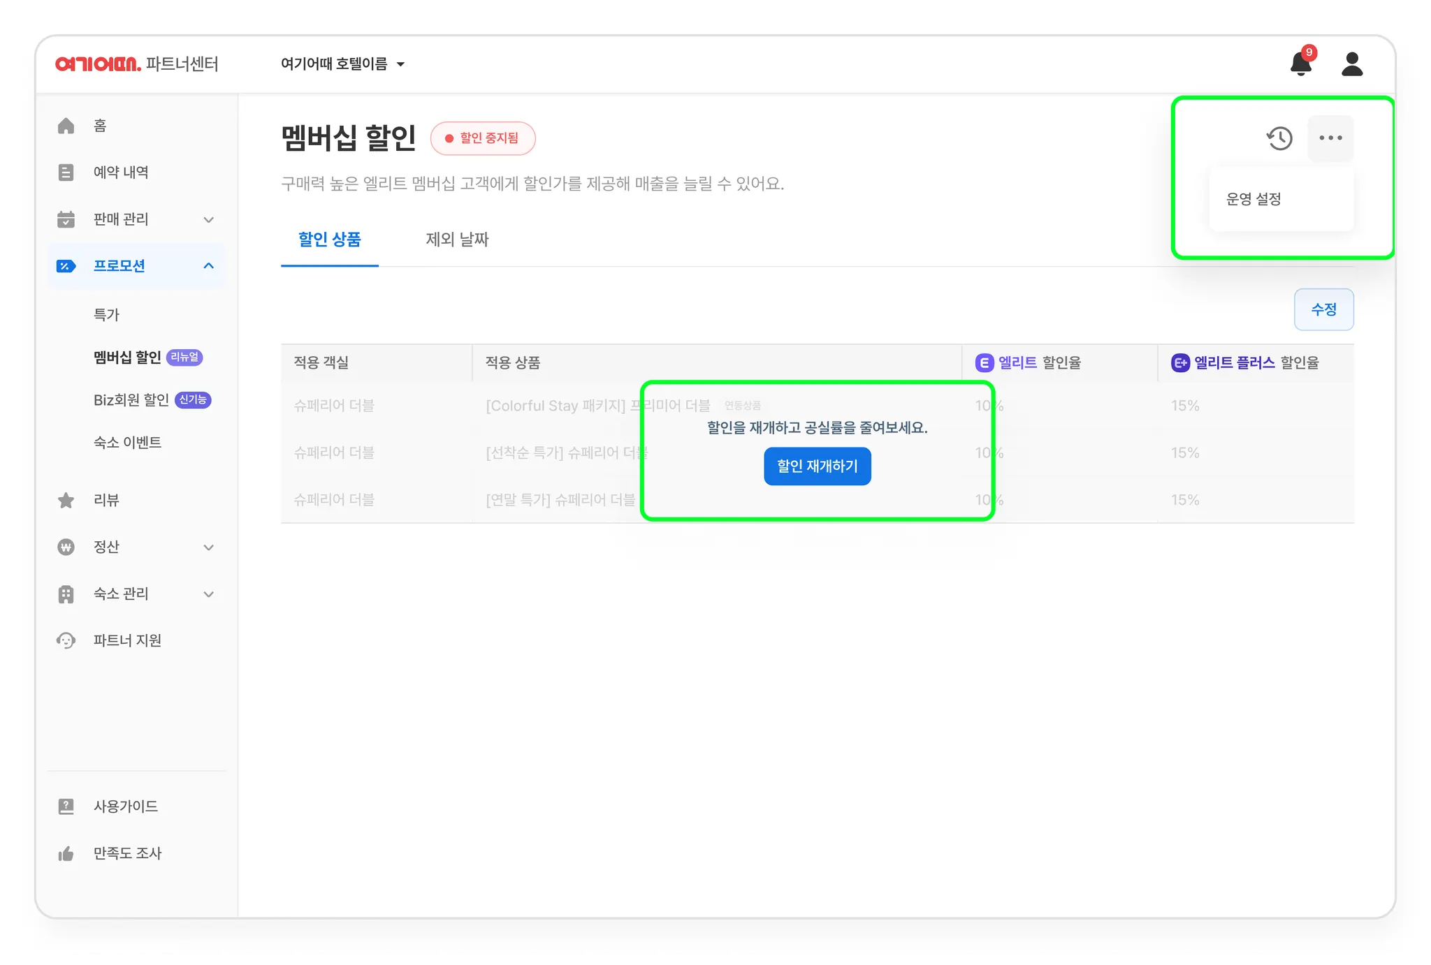Click the three-dot more options button
This screenshot has height=965, width=1431.
(1330, 138)
